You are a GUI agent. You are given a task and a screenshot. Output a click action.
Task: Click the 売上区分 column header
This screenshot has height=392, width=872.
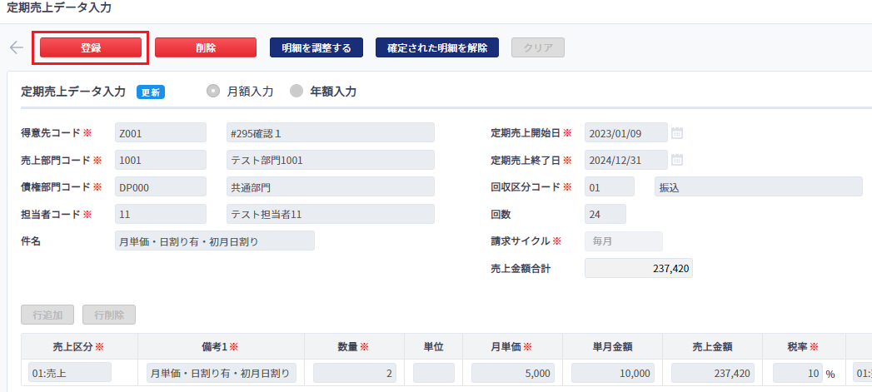[79, 346]
